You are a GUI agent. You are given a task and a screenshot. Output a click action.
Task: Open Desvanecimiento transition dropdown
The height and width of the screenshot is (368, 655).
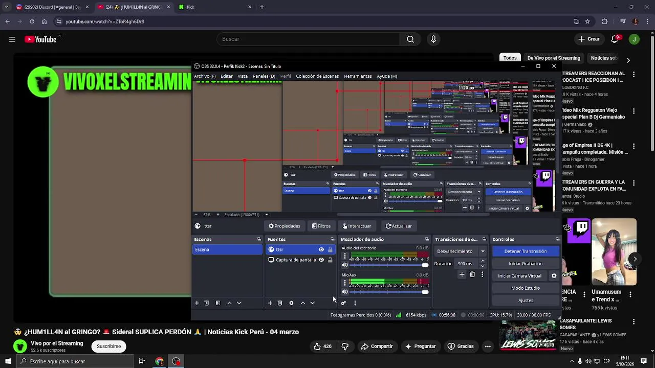tap(461, 251)
